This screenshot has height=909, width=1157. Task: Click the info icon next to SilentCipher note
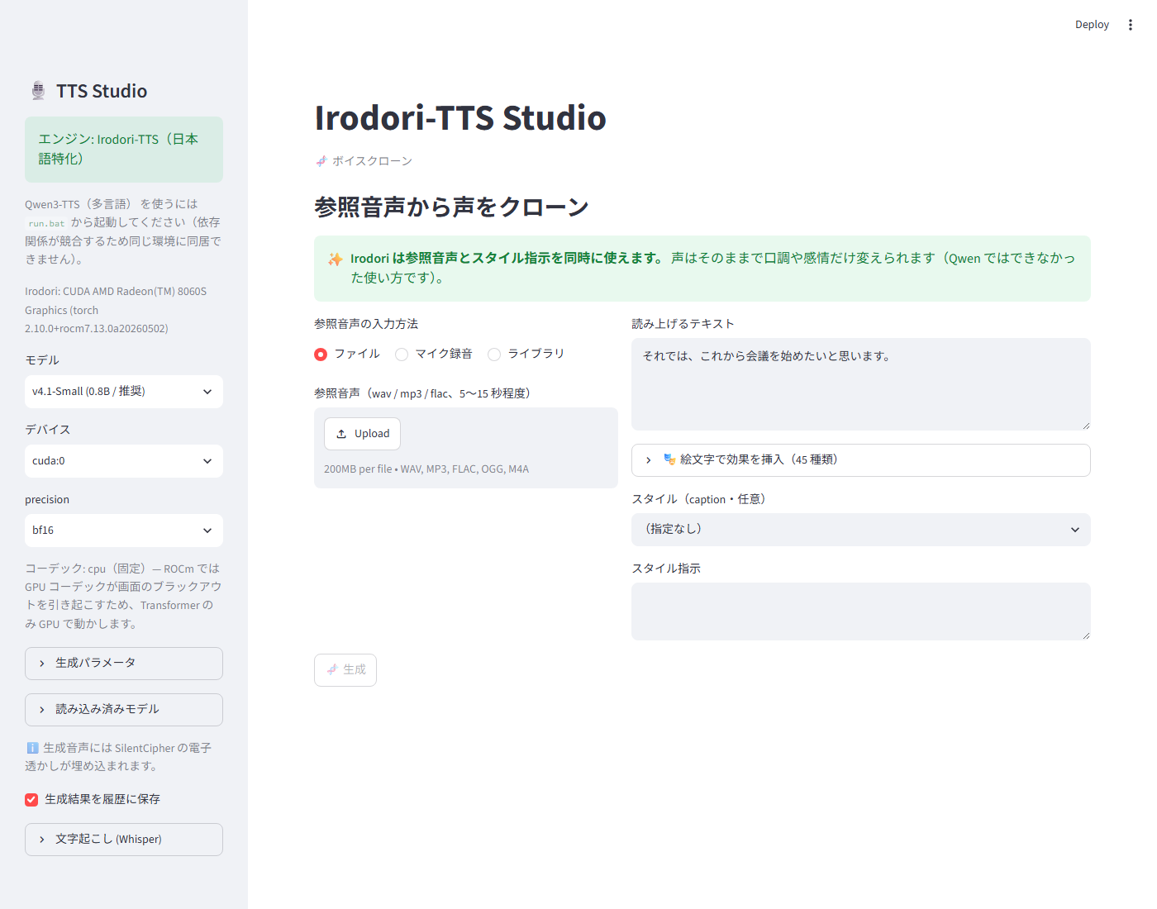coord(32,748)
